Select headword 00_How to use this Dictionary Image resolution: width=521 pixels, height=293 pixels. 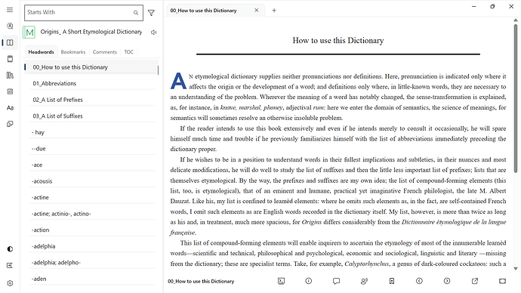point(91,67)
